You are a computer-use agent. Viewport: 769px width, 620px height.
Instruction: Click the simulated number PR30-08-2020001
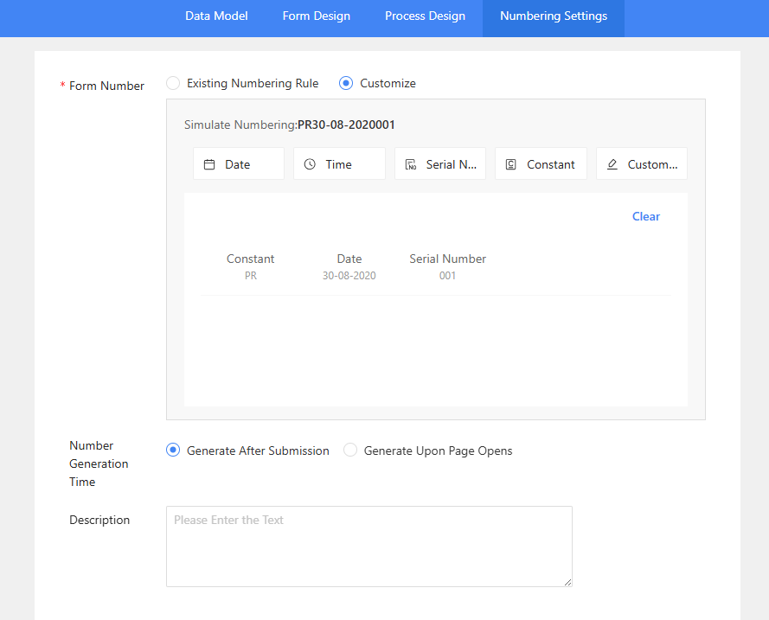(346, 125)
